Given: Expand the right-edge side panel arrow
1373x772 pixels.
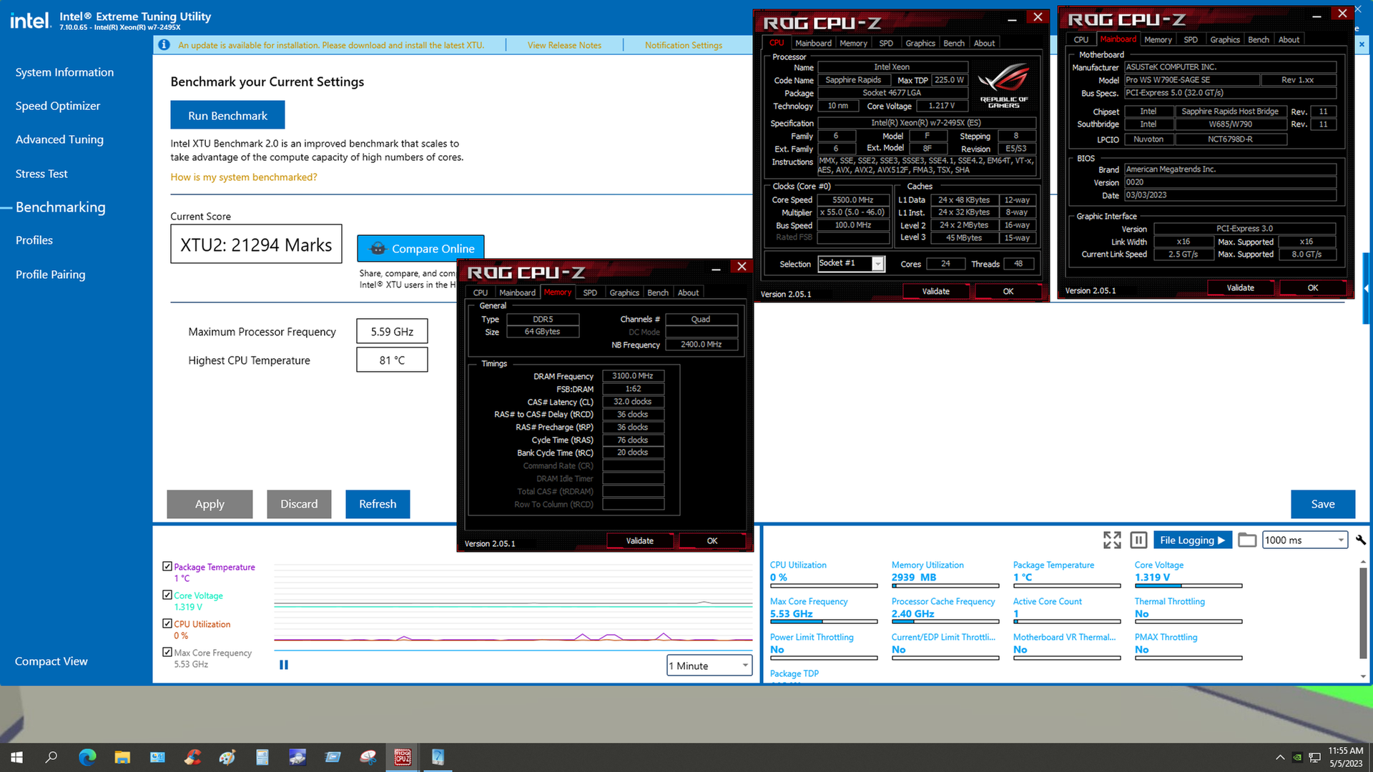Looking at the screenshot, I should pos(1367,289).
